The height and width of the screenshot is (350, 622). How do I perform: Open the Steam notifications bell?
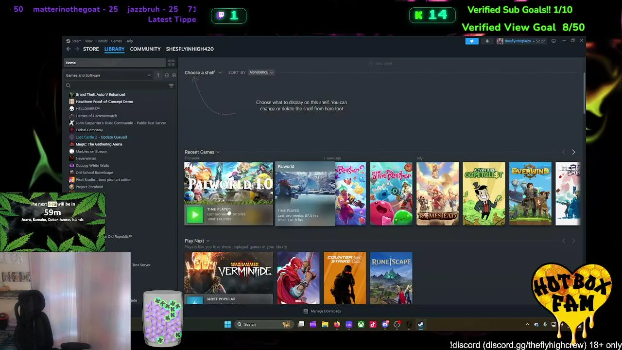487,41
